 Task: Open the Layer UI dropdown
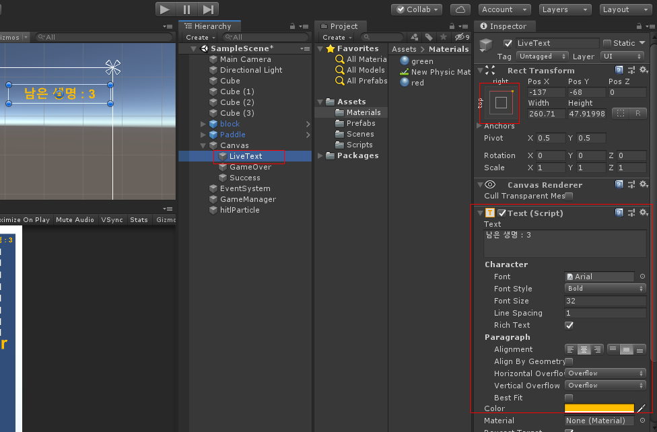pos(622,56)
